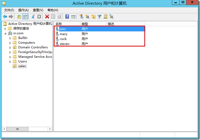Click Add to group icon
The image size is (200, 140).
click(111, 17)
